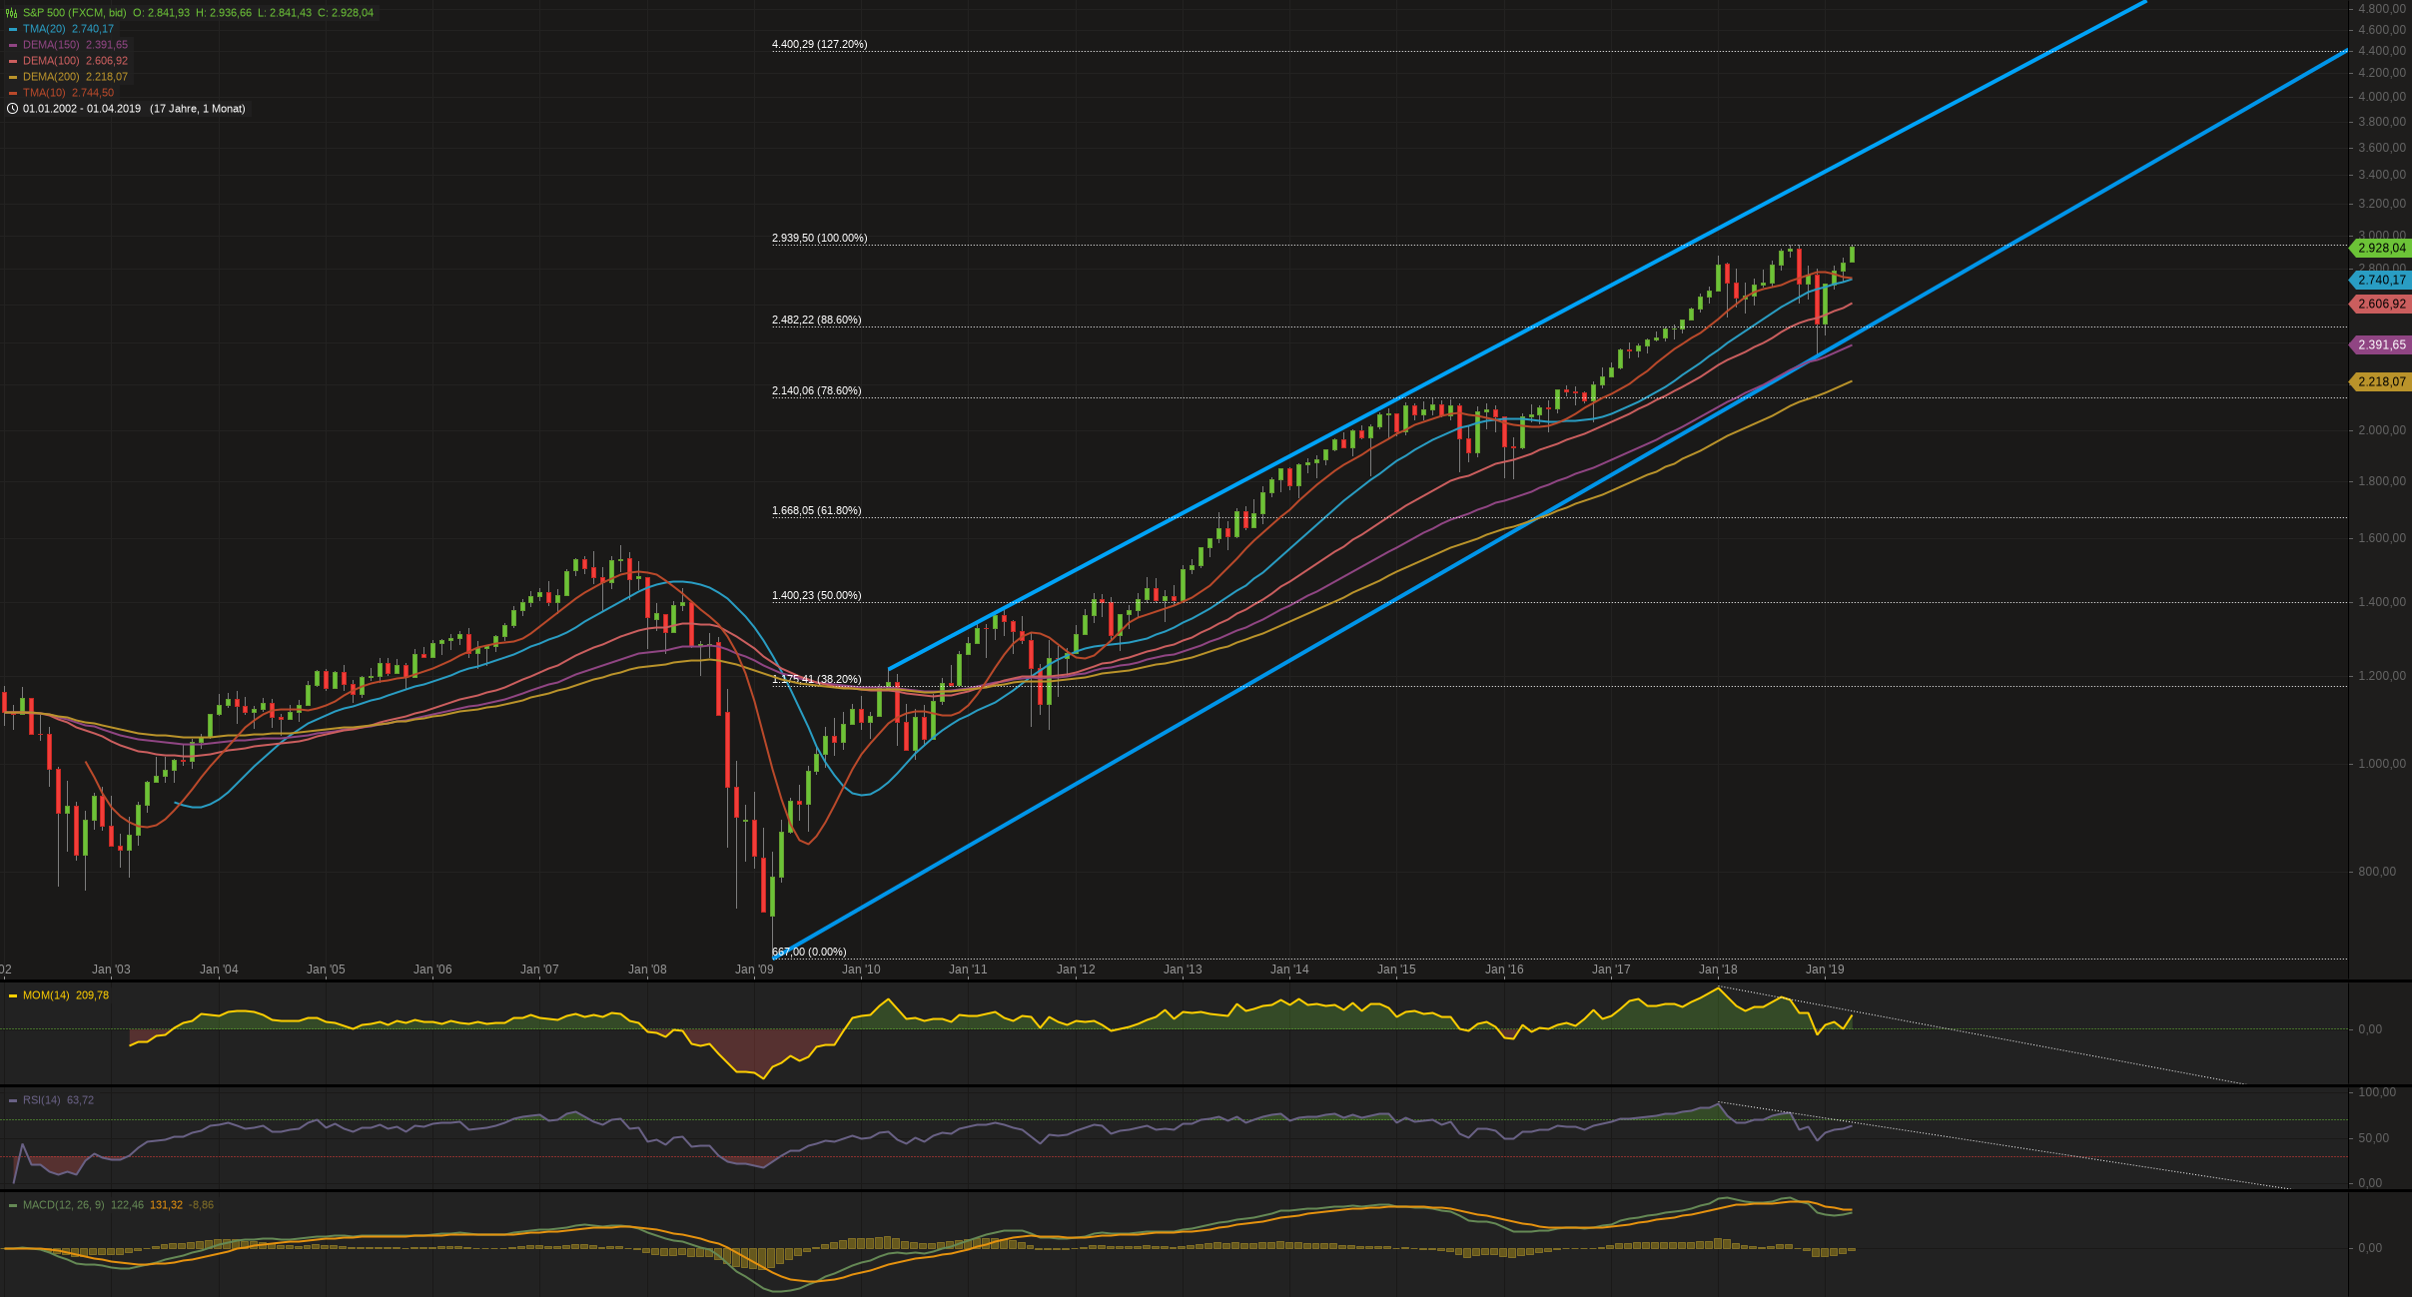The height and width of the screenshot is (1297, 2412).
Task: Click the purple 2.391,65 price axis tag
Action: (2381, 344)
